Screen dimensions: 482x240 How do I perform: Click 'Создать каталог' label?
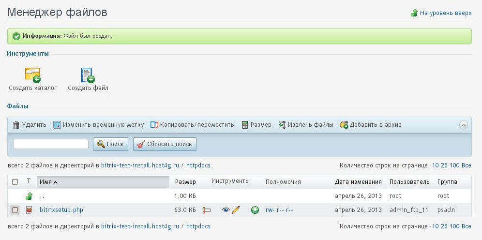click(x=33, y=88)
